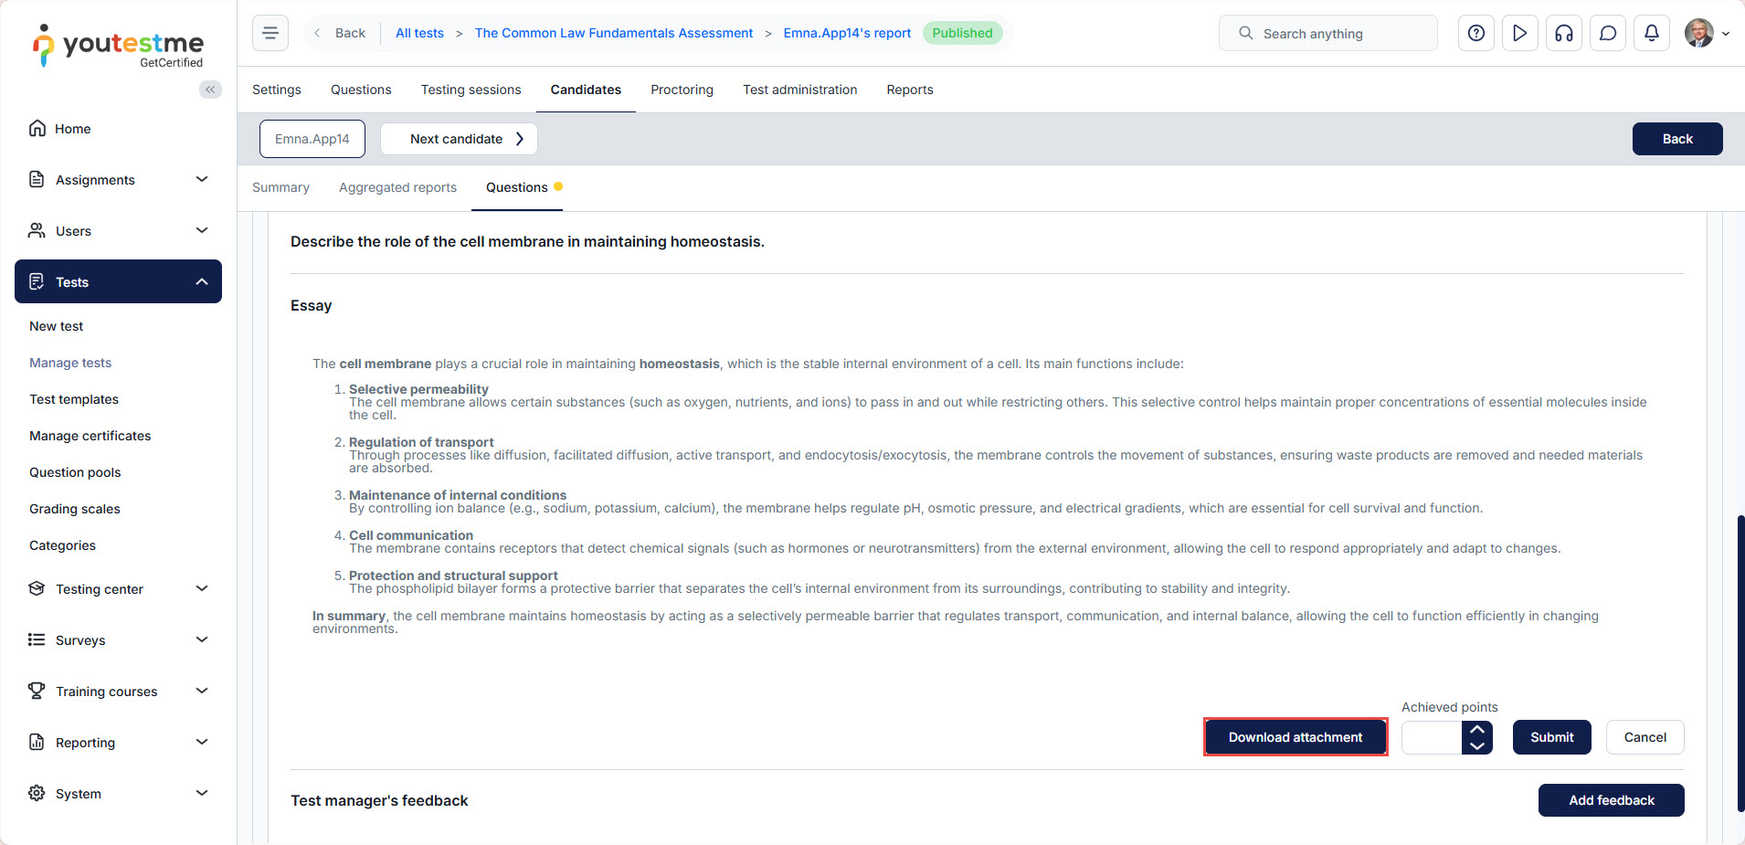Open the hamburger menu icon
This screenshot has width=1745, height=845.
[270, 33]
